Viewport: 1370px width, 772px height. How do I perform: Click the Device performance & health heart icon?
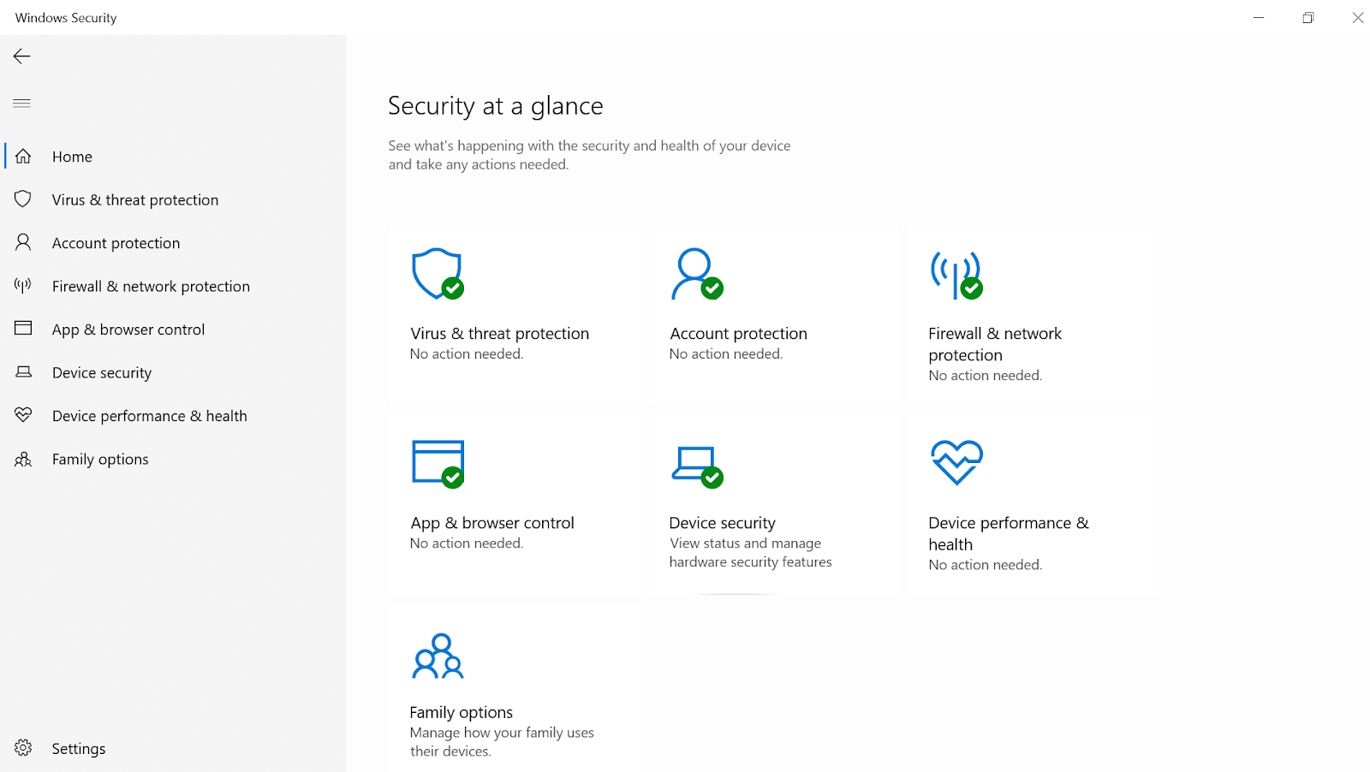pos(956,463)
